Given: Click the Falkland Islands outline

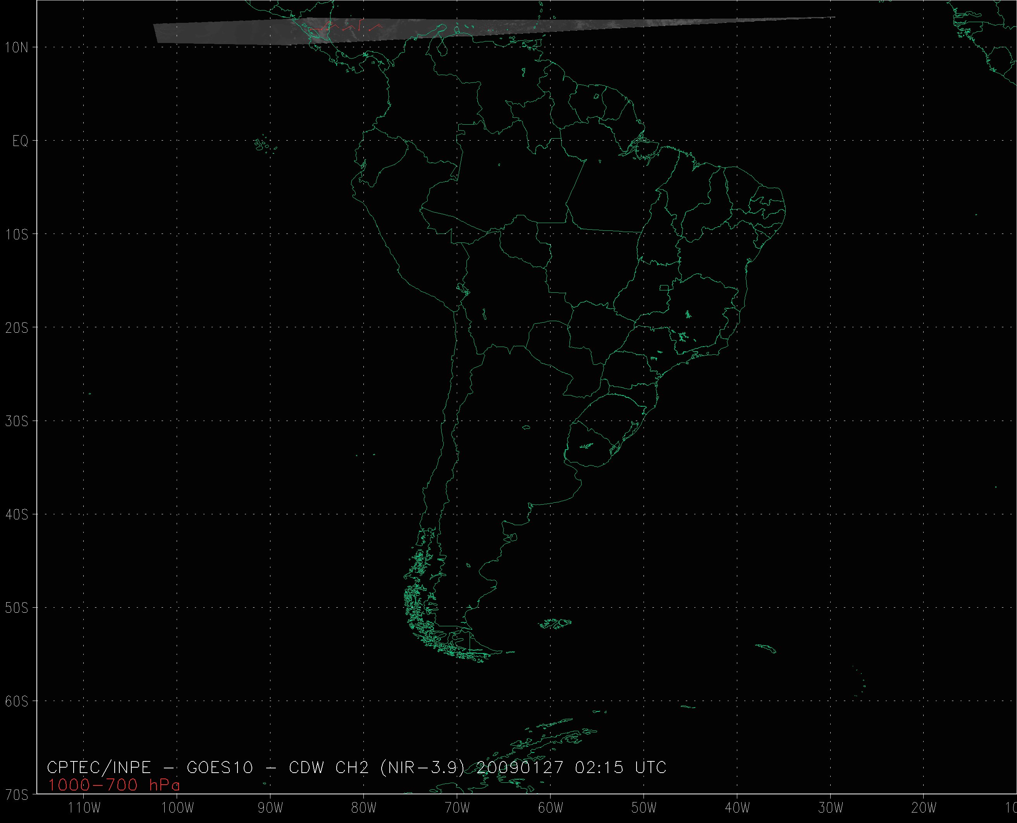Looking at the screenshot, I should [556, 624].
